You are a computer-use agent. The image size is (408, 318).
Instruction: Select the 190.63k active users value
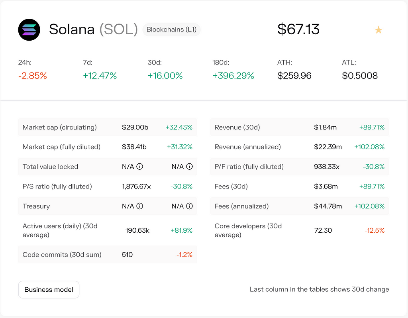pyautogui.click(x=137, y=231)
